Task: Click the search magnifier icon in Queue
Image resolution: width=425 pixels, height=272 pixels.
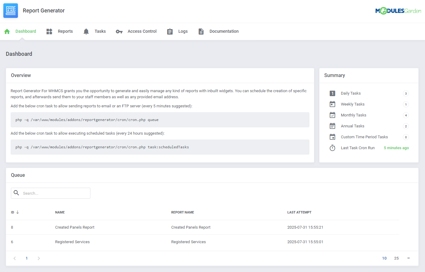Action: click(x=16, y=193)
